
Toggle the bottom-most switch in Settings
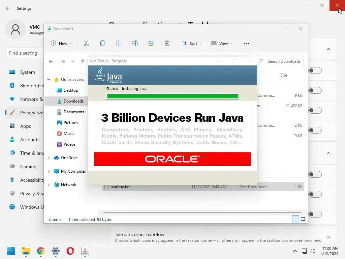point(315,214)
